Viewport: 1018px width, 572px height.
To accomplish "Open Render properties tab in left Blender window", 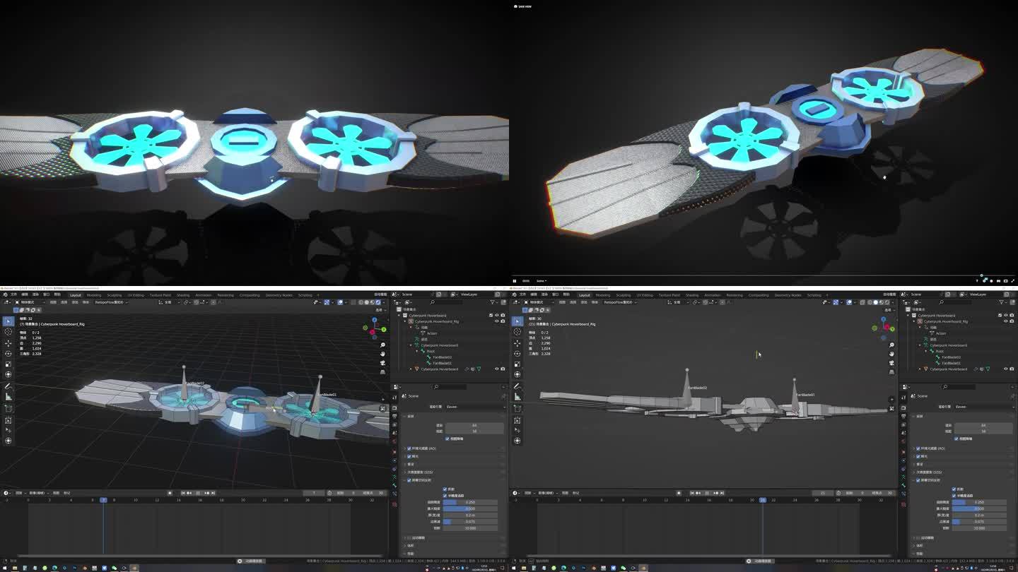I will [394, 407].
